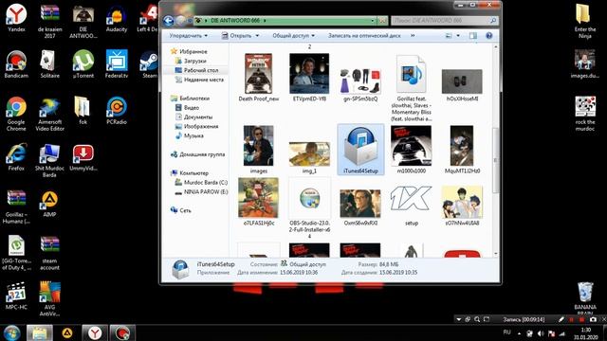
Task: Launch Google Chrome from the desktop
Action: 16,114
